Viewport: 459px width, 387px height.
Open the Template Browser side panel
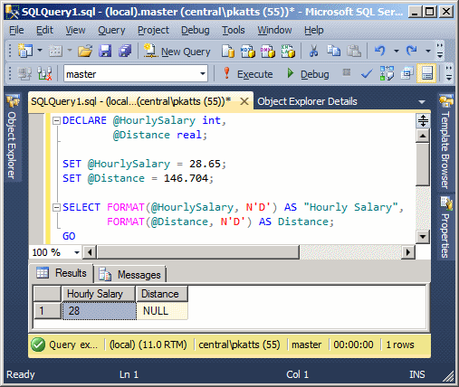[445, 142]
